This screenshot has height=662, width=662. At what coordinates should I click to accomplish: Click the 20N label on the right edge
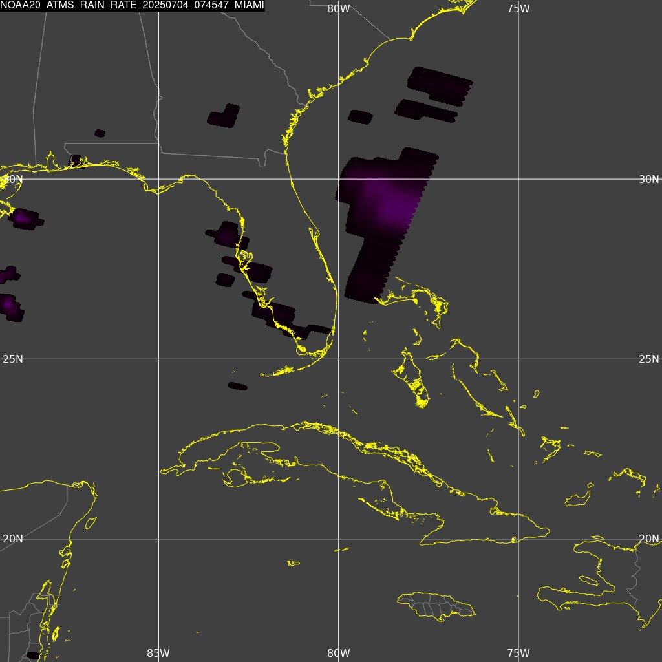click(x=648, y=539)
